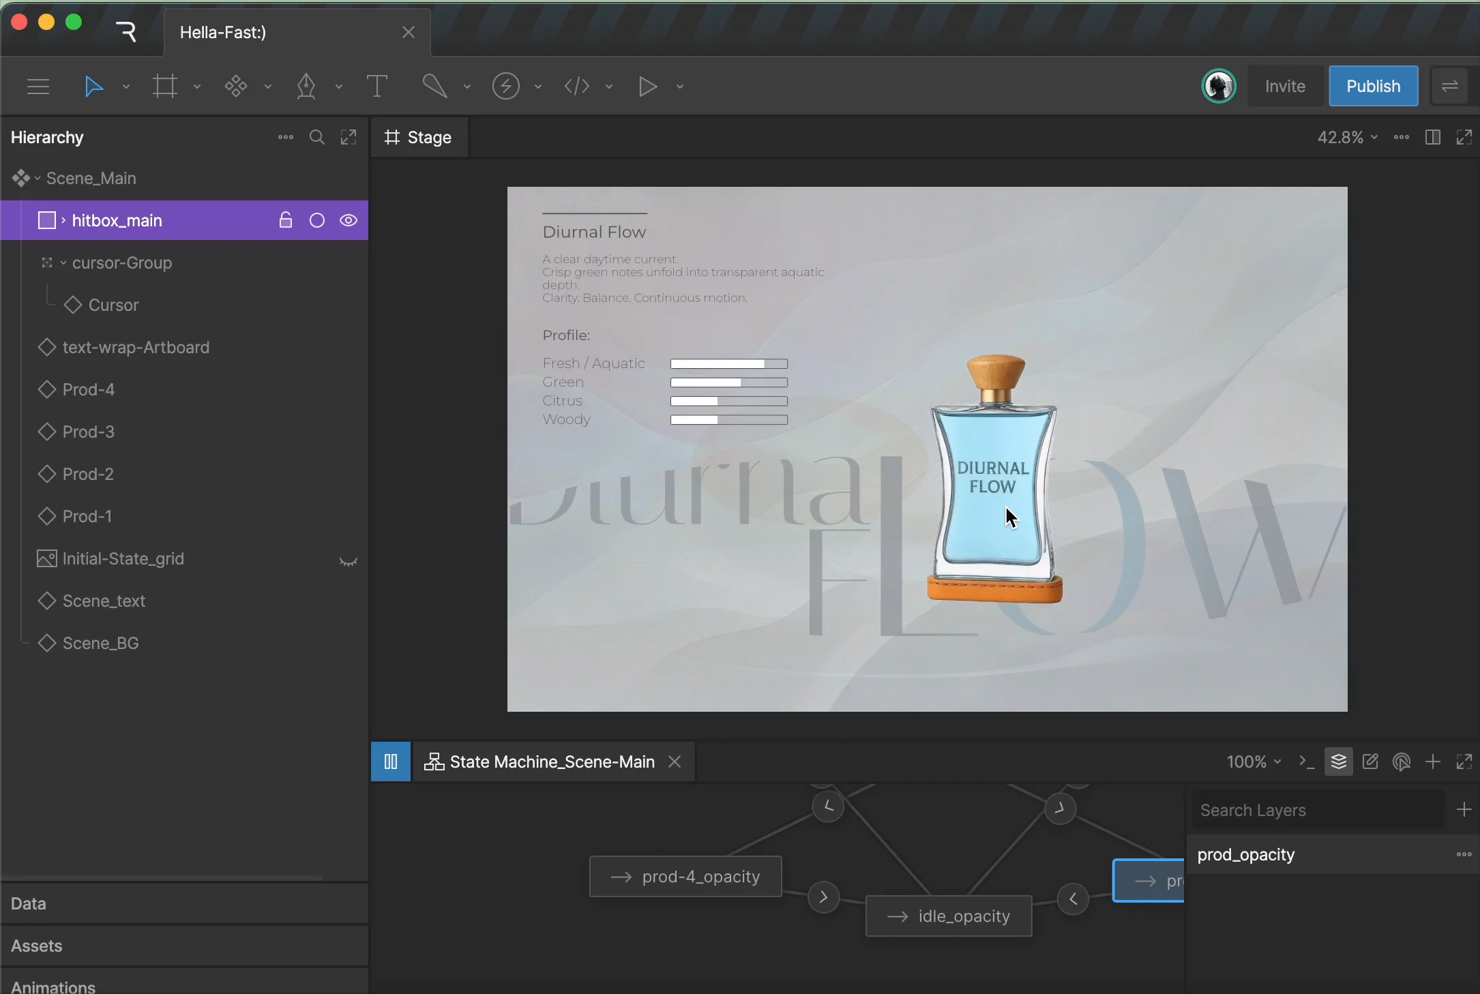Click the Publish button
The height and width of the screenshot is (994, 1480).
coord(1373,87)
